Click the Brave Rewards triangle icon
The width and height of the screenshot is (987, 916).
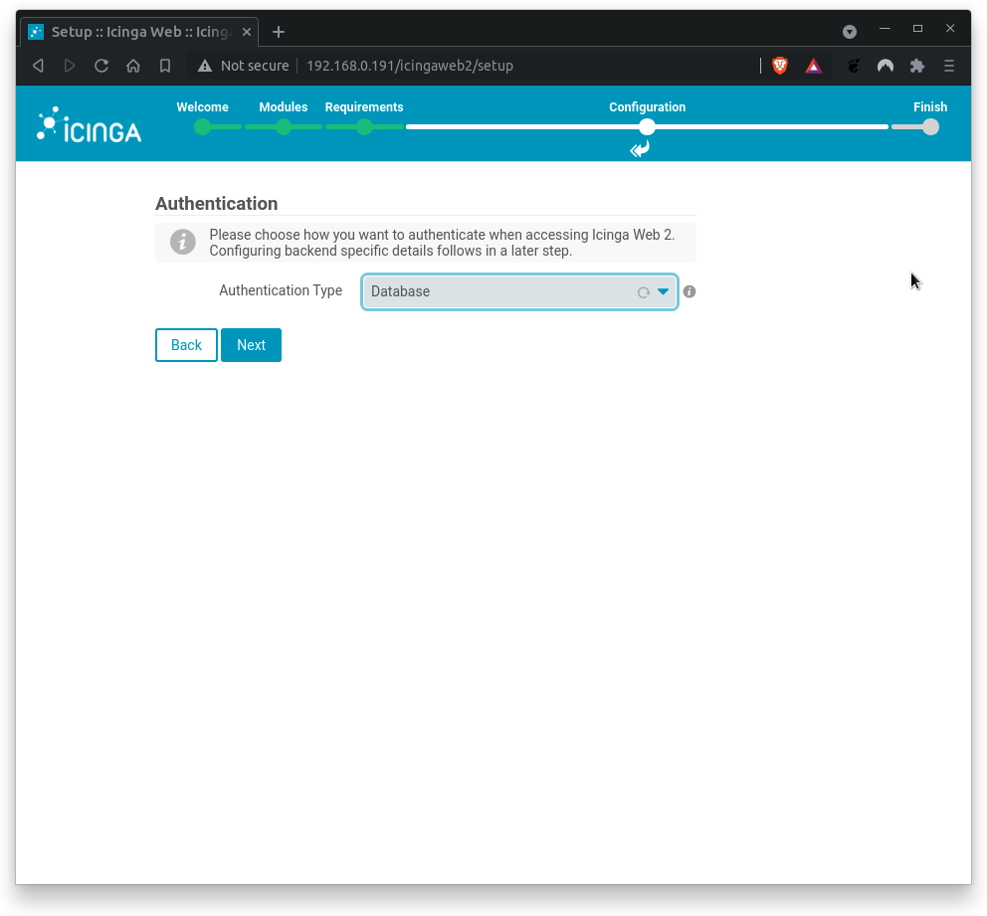813,66
